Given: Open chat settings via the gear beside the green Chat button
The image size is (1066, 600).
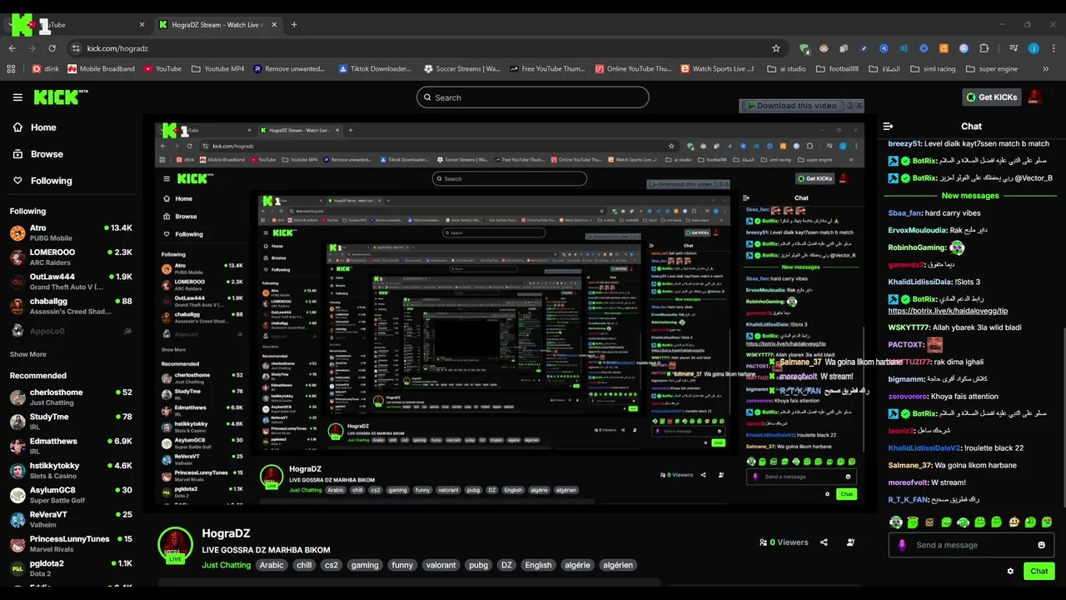Looking at the screenshot, I should coord(1010,571).
